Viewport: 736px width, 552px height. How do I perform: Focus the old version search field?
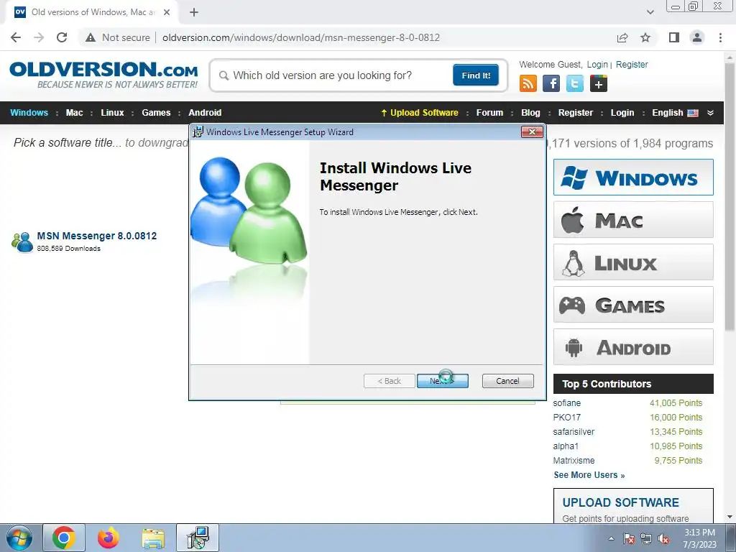coord(333,75)
